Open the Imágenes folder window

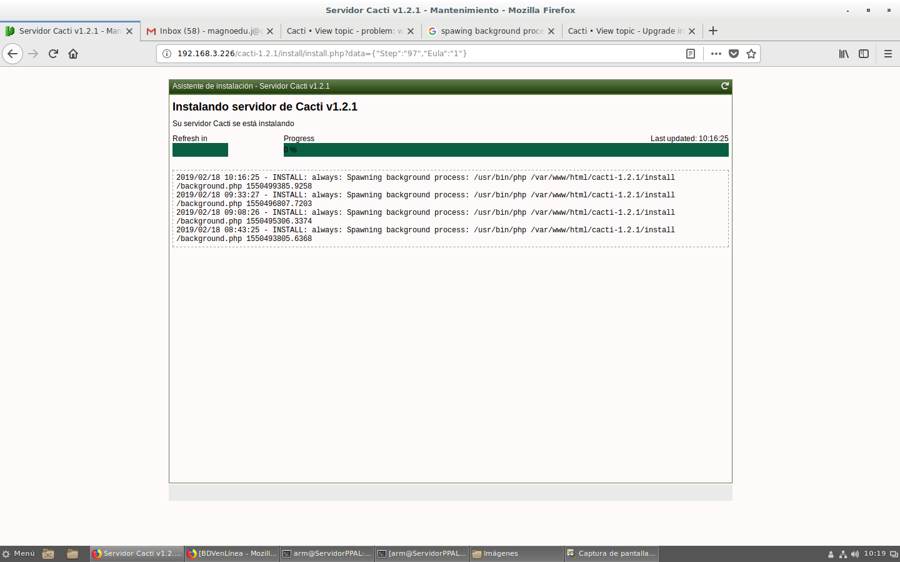[517, 554]
